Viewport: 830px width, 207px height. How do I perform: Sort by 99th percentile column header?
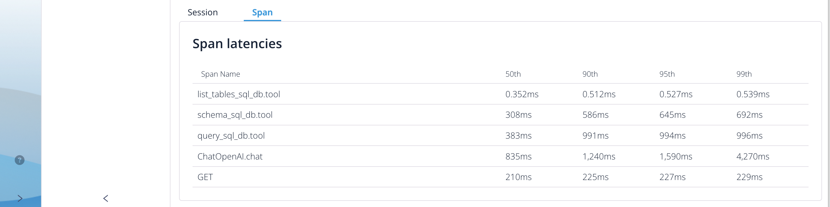744,74
